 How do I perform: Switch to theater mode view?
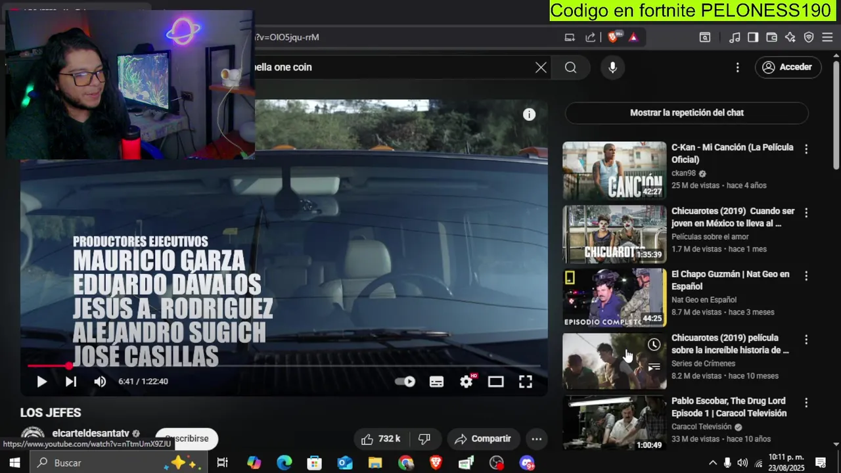coord(496,382)
